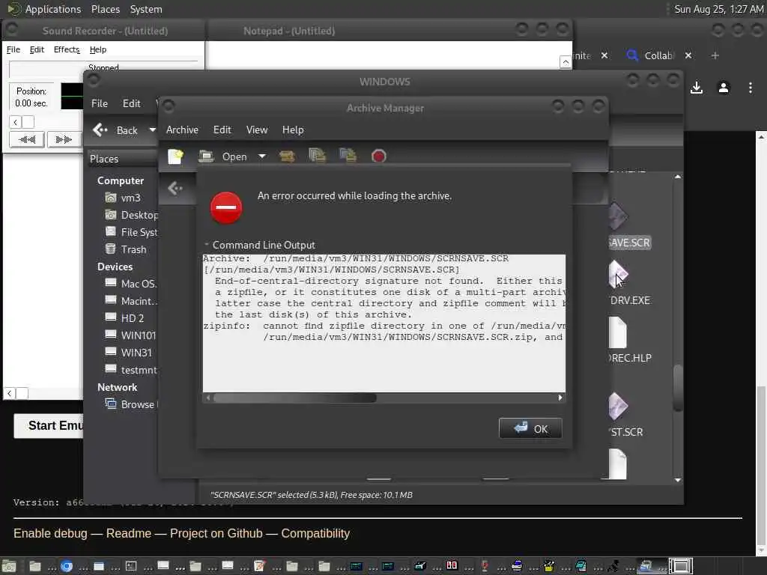This screenshot has width=767, height=575.
Task: Open the View menu in Archive Manager
Action: pos(257,130)
